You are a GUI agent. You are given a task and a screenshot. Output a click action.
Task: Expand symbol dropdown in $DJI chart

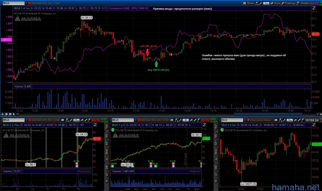245,120
